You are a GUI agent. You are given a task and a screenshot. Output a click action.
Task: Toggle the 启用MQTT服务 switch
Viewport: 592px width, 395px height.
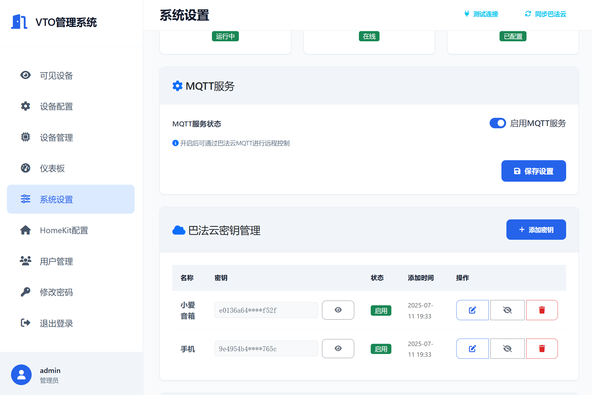point(498,123)
